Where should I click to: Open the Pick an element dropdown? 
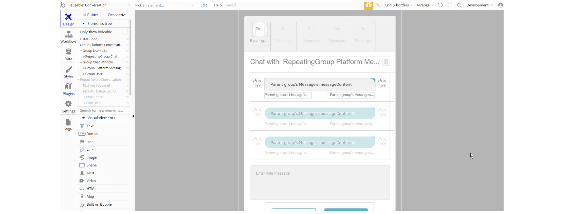pyautogui.click(x=164, y=5)
